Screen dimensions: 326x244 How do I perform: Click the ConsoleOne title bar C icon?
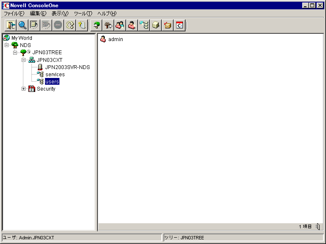[x=6, y=6]
